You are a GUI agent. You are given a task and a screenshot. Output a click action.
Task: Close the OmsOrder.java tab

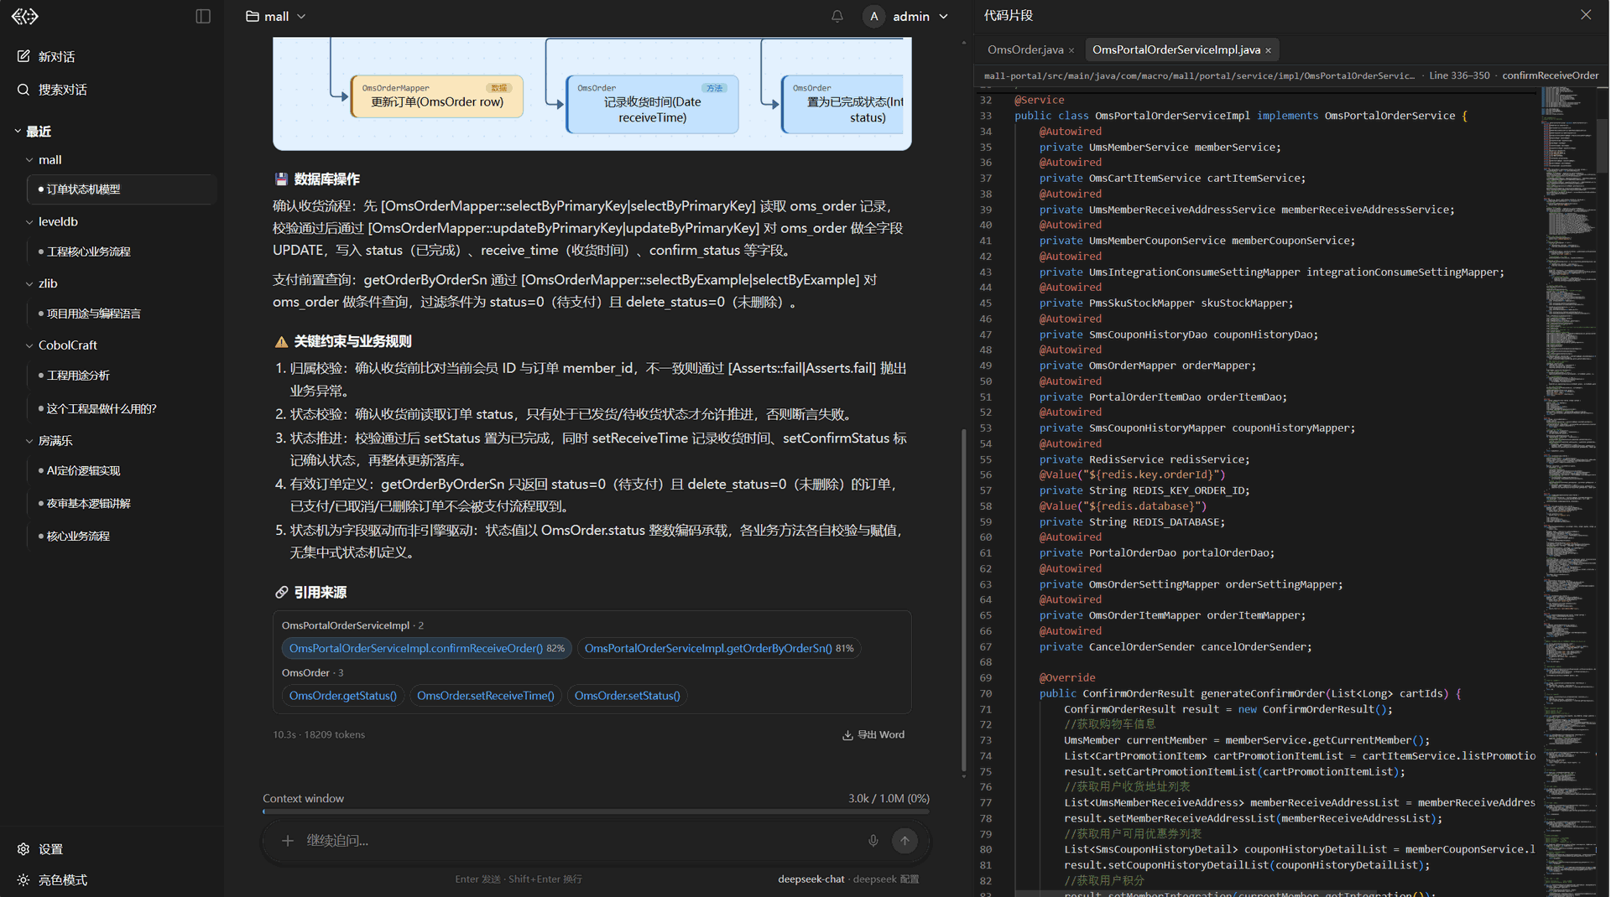click(x=1071, y=50)
